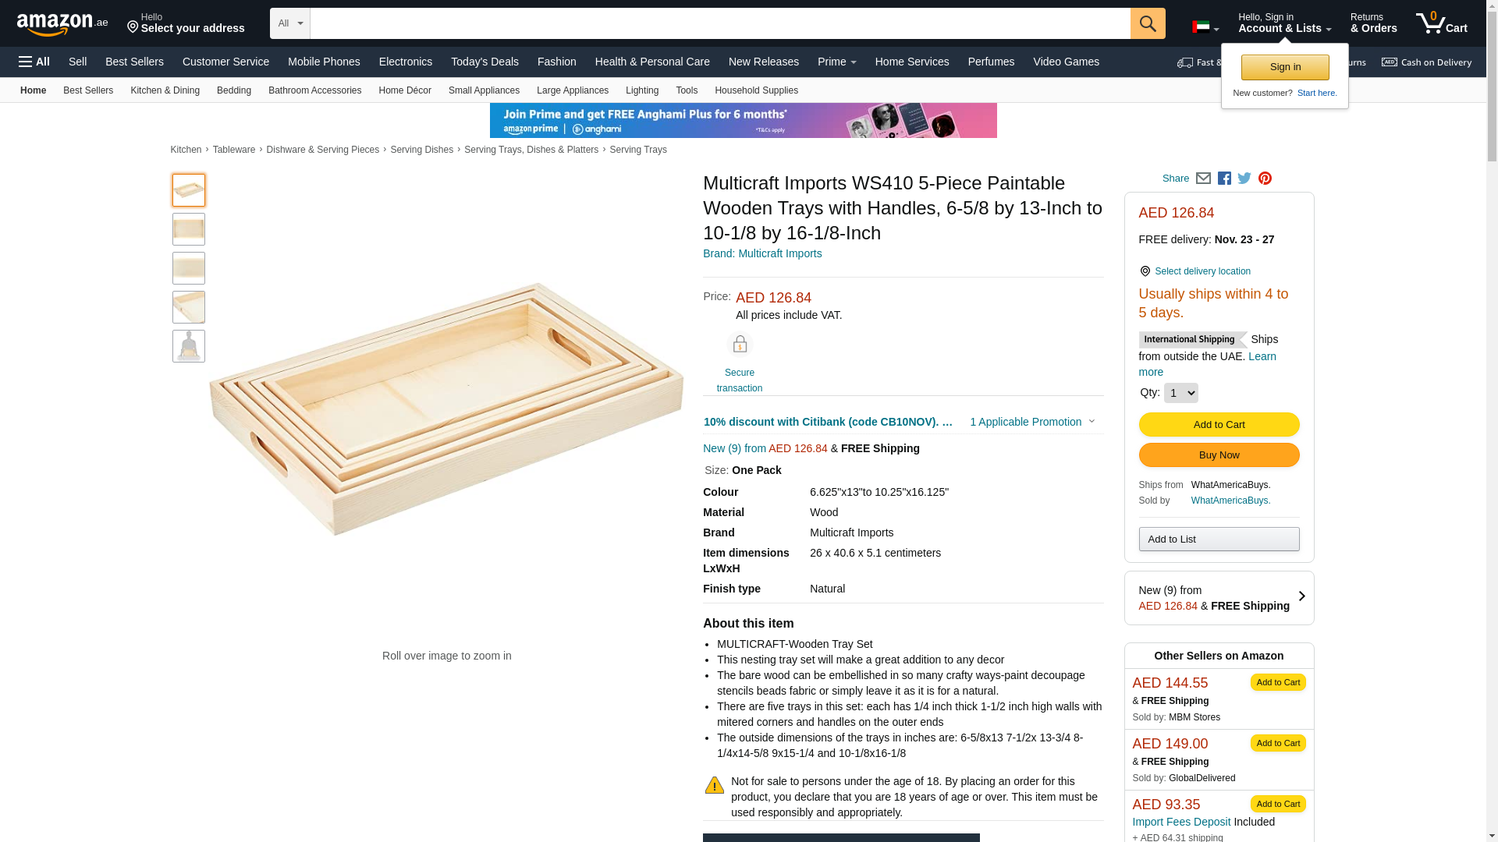This screenshot has width=1498, height=842.
Task: Open the WhatAmericaBuys seller link
Action: (x=1230, y=501)
